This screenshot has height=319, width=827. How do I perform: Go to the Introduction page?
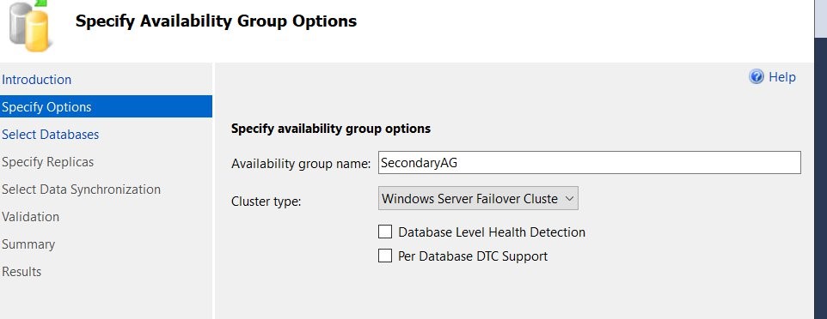[x=36, y=80]
